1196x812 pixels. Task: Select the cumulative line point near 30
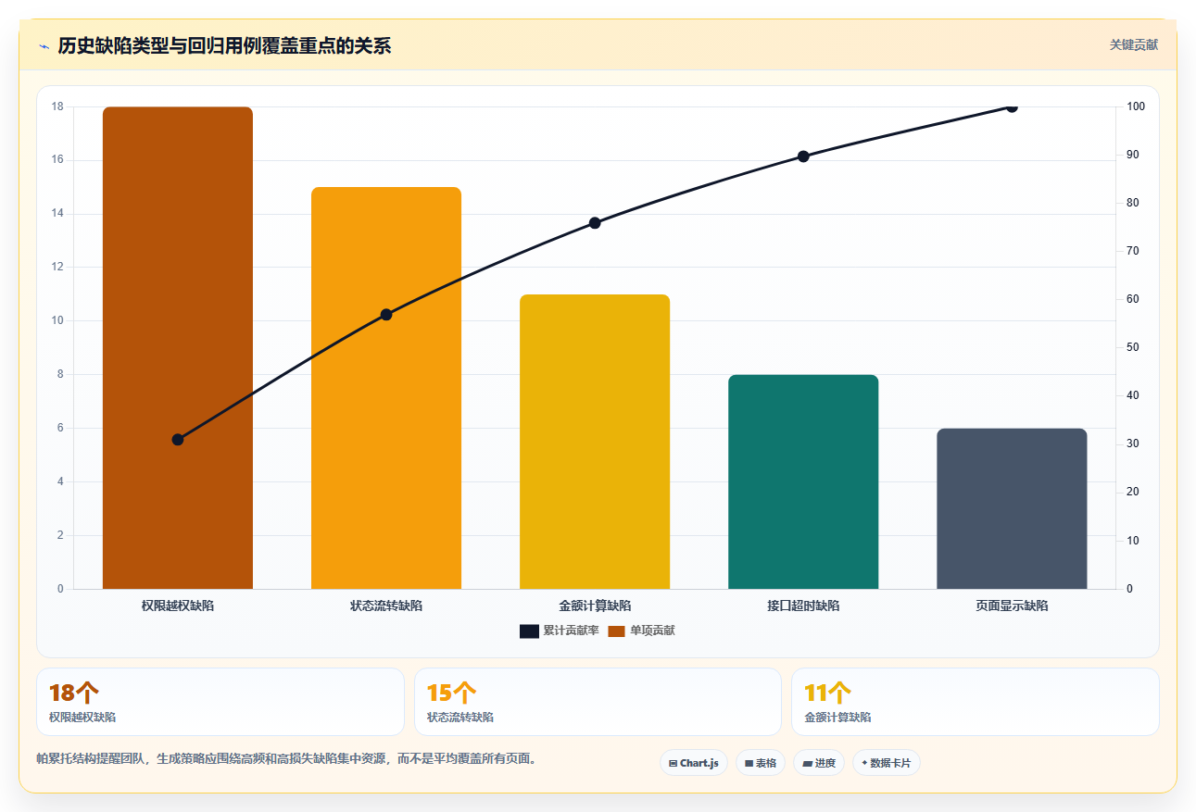coord(178,440)
